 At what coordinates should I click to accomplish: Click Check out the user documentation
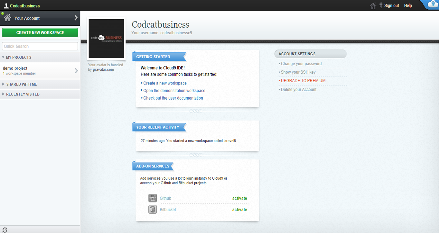coord(173,98)
